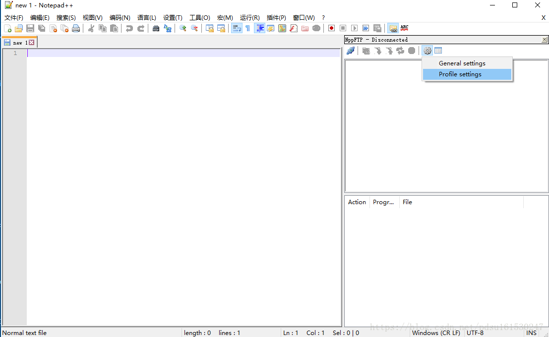Toggle the Document Map icon
549x337 pixels.
(282, 28)
